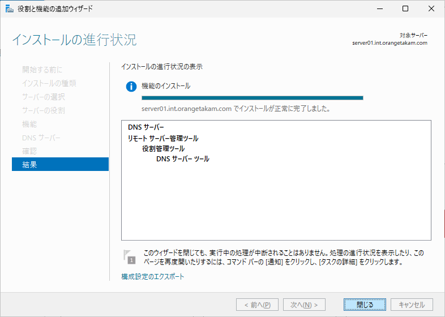Click the blue info icon next to 機能のインストール
Screen dimensions: 445x317
[131, 87]
